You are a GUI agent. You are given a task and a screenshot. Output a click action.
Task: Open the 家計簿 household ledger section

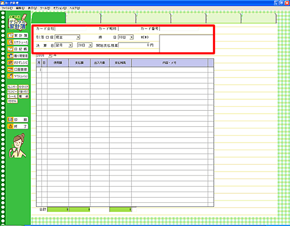coord(17,35)
